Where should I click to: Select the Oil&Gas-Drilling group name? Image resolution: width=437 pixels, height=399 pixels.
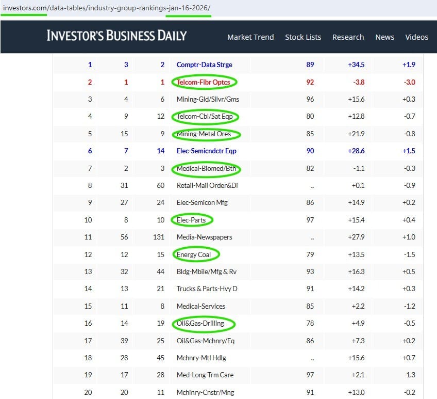click(x=200, y=324)
